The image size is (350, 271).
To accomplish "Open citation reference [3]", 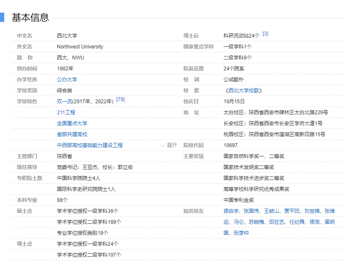I will [265, 34].
